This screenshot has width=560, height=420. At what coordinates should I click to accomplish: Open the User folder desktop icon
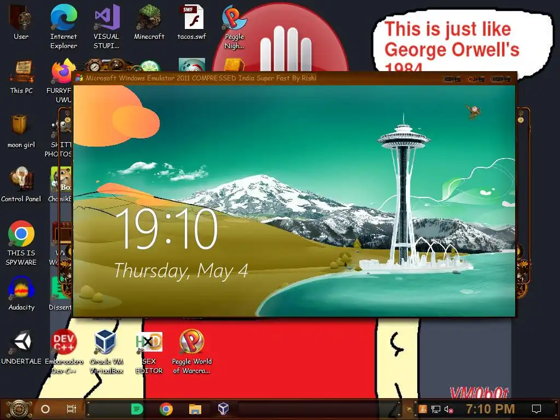pos(21,22)
